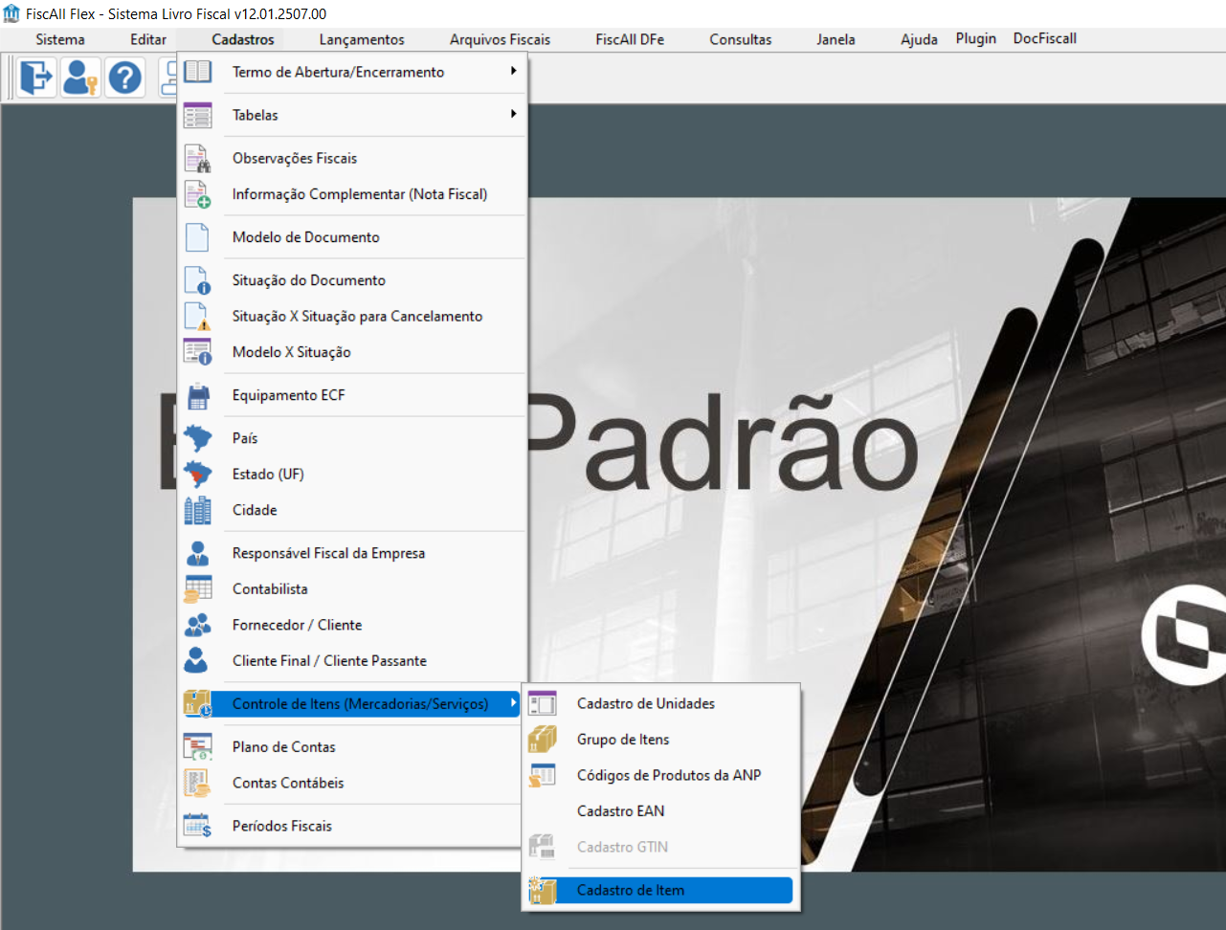The height and width of the screenshot is (930, 1226).
Task: Click the exit door toolbar icon
Action: [x=37, y=77]
